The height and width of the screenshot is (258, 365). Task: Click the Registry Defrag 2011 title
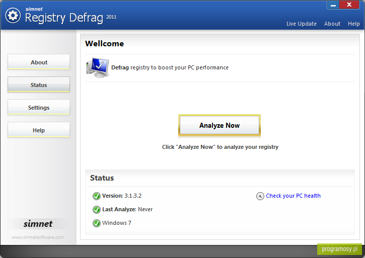tap(70, 18)
